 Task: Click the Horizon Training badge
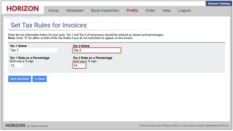pos(219,4)
